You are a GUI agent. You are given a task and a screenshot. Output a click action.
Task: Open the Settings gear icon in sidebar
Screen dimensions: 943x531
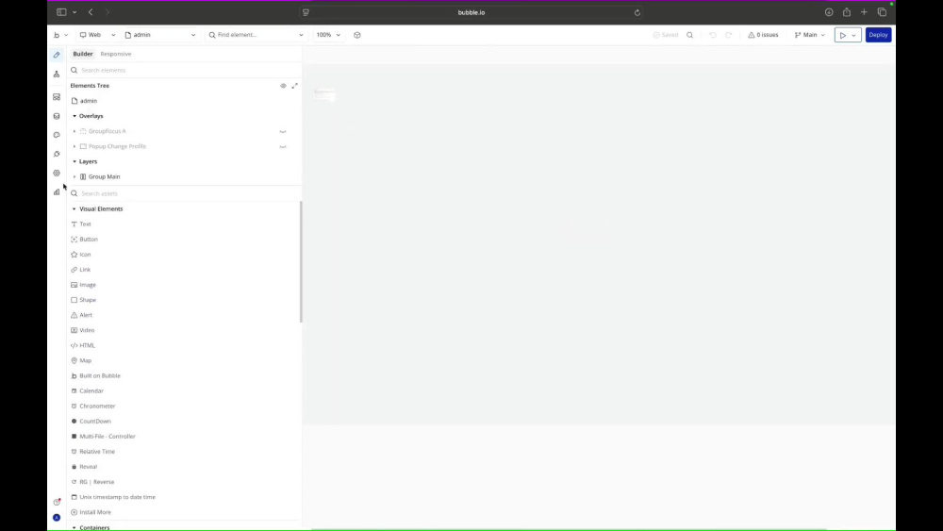[57, 174]
